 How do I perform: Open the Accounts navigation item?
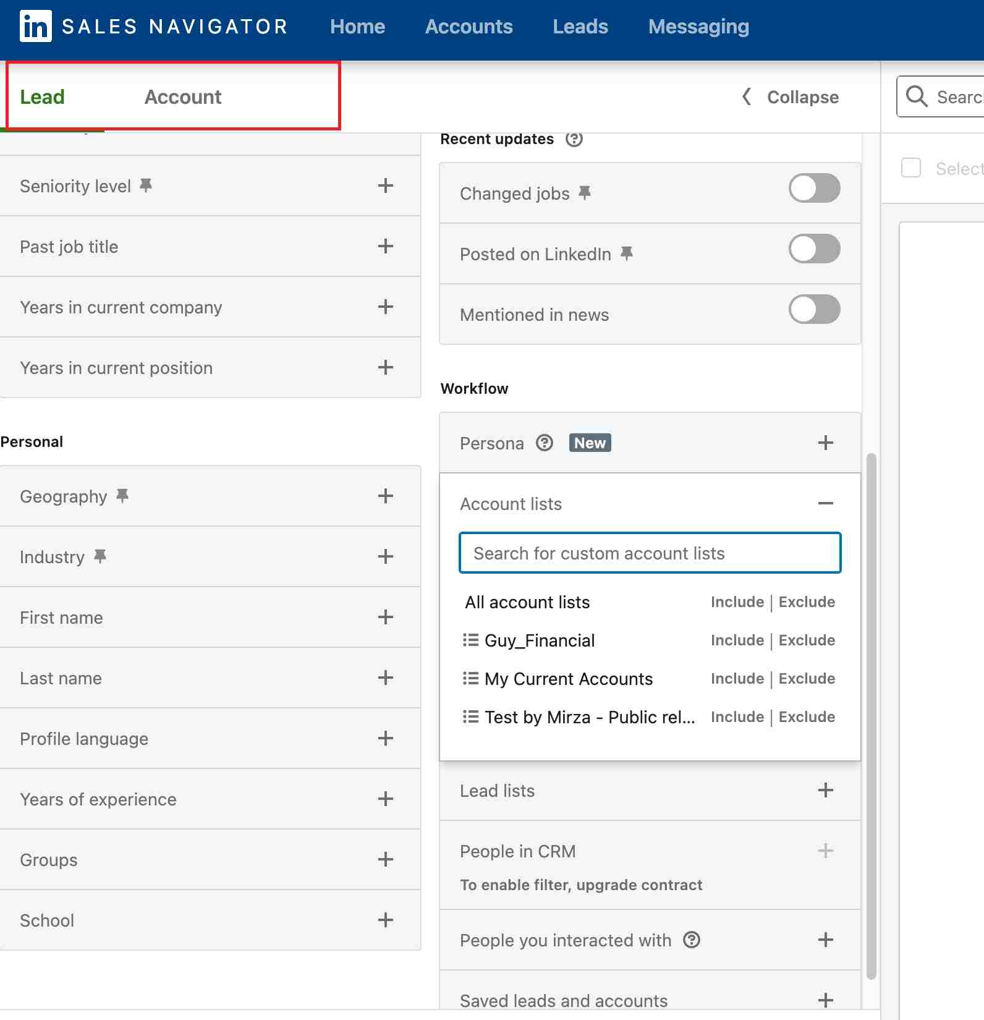(x=469, y=27)
